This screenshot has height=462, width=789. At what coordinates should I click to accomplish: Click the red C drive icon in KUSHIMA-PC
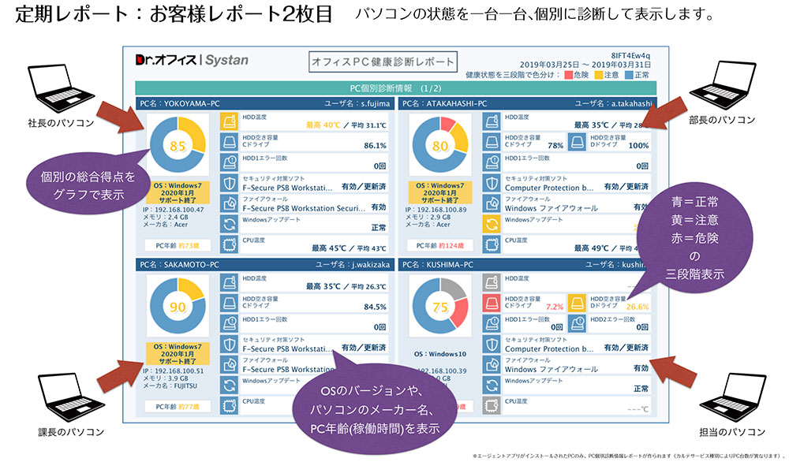(x=492, y=303)
